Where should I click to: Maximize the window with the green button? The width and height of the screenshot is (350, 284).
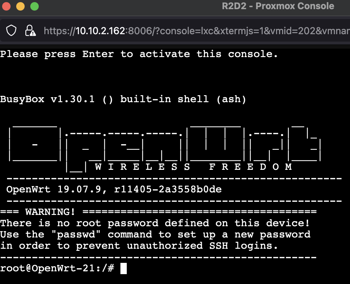[35, 6]
